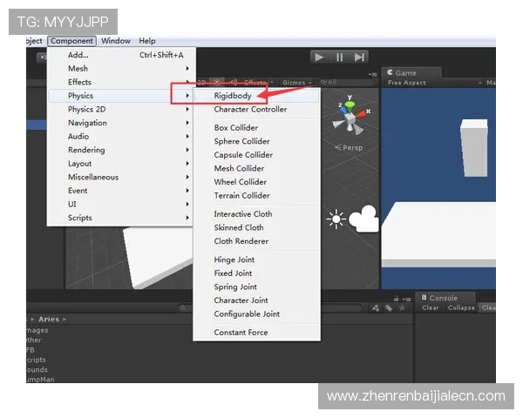Click the label tag search icon
The height and width of the screenshot is (418, 523).
click(x=389, y=308)
